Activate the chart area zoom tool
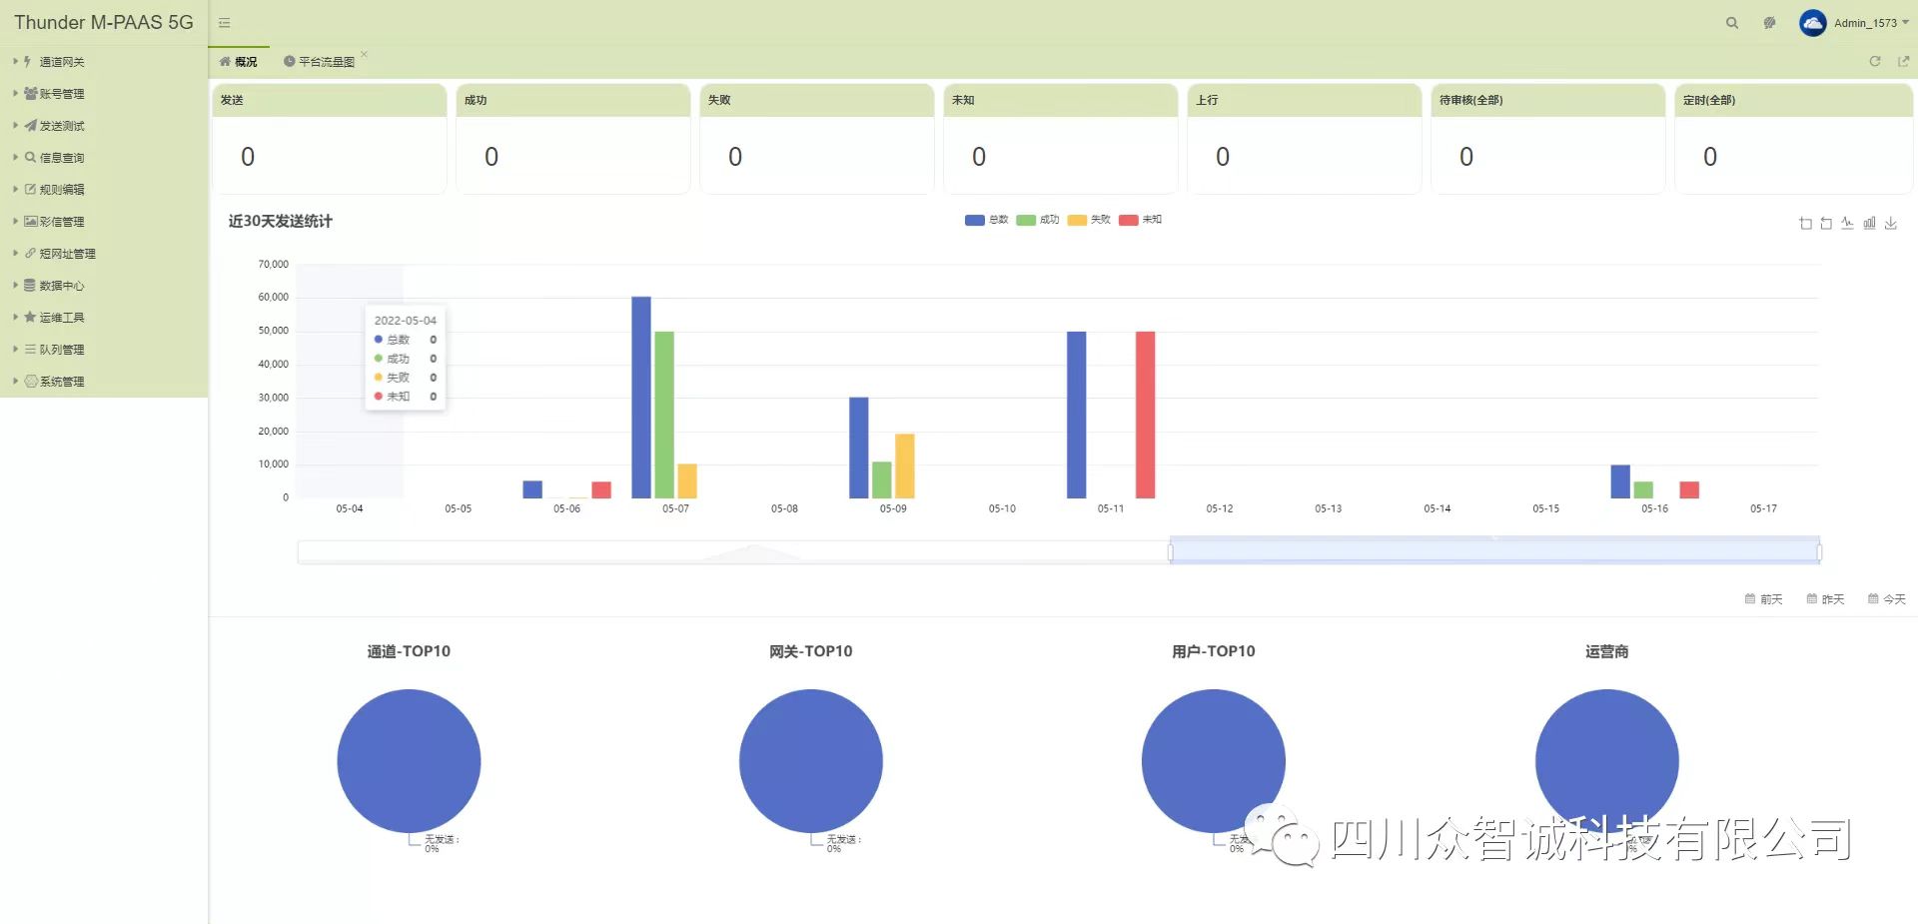Image resolution: width=1918 pixels, height=924 pixels. [x=1805, y=224]
